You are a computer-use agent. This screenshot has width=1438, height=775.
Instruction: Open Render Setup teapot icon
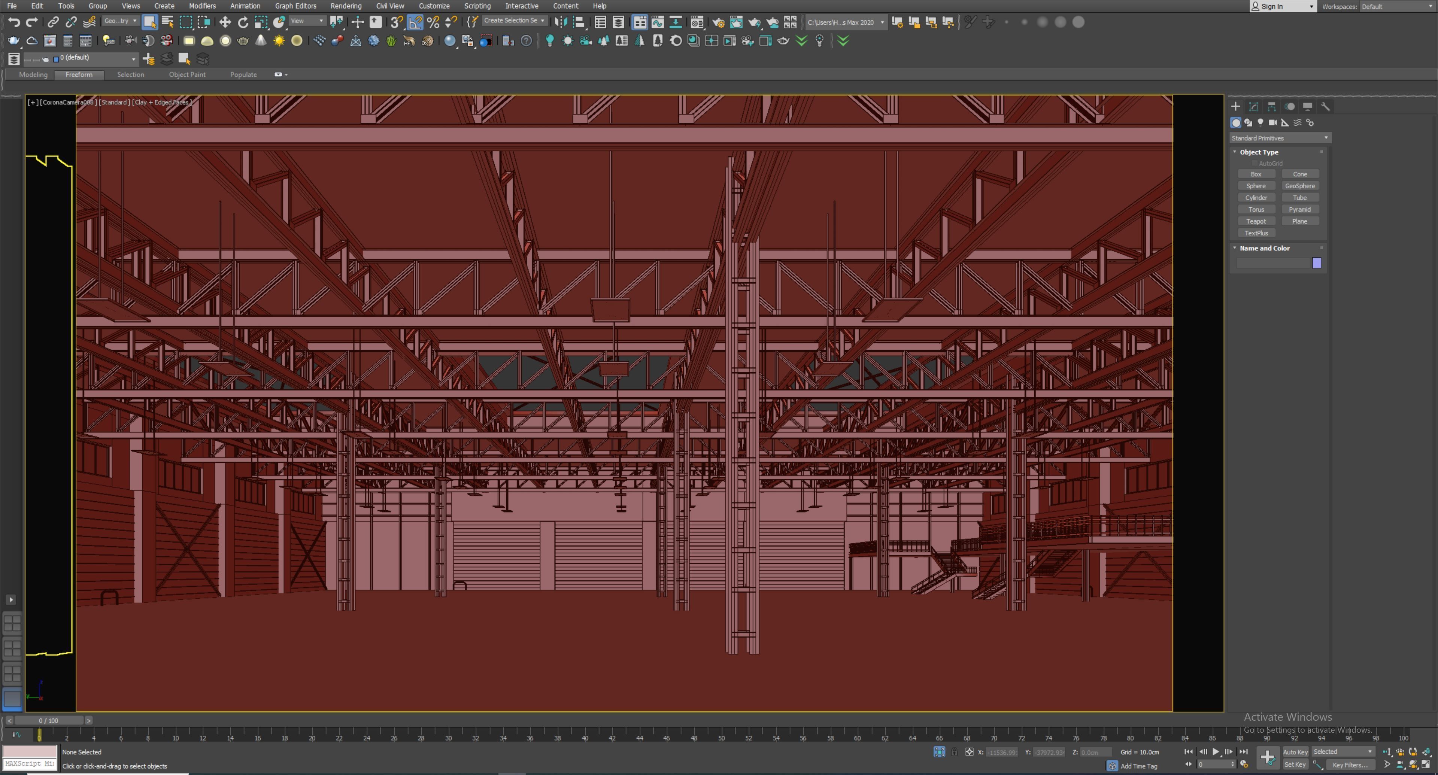(x=719, y=22)
